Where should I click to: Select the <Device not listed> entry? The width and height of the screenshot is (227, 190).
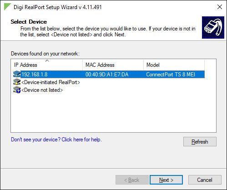(42, 90)
